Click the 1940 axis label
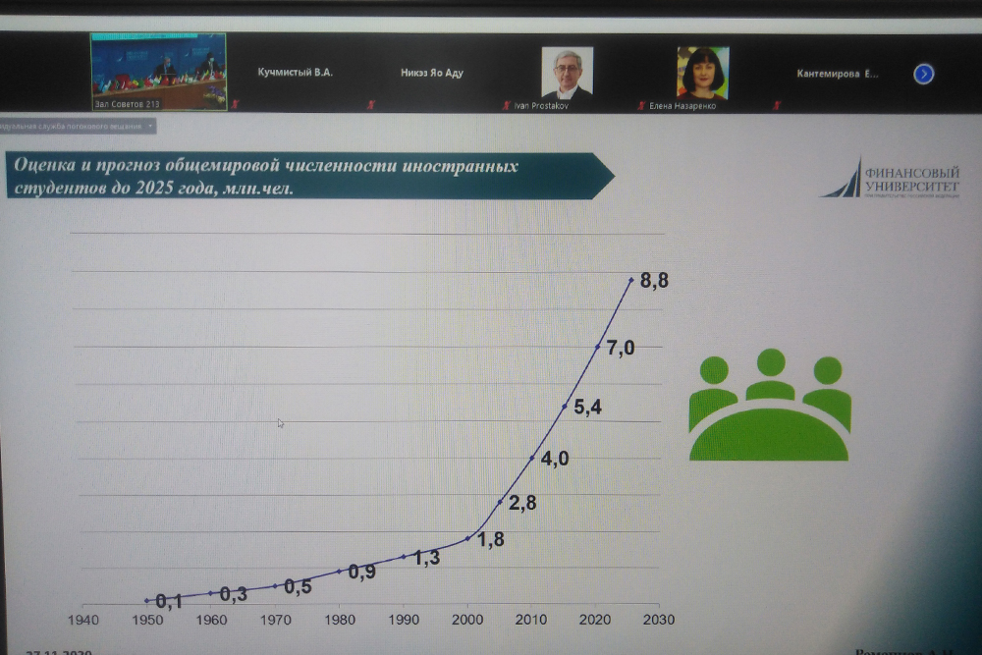The image size is (982, 655). [x=83, y=620]
